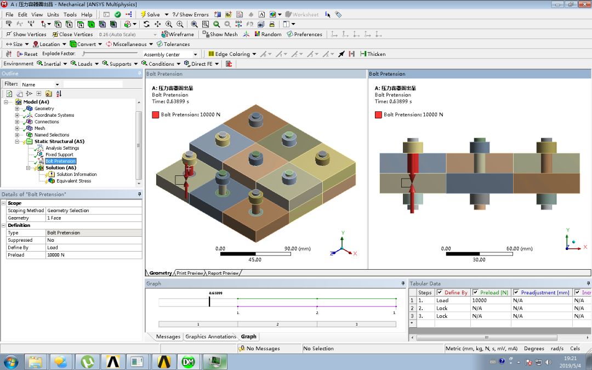Collapse the Static Structural (A5) tree branch
The width and height of the screenshot is (592, 370).
[x=17, y=141]
